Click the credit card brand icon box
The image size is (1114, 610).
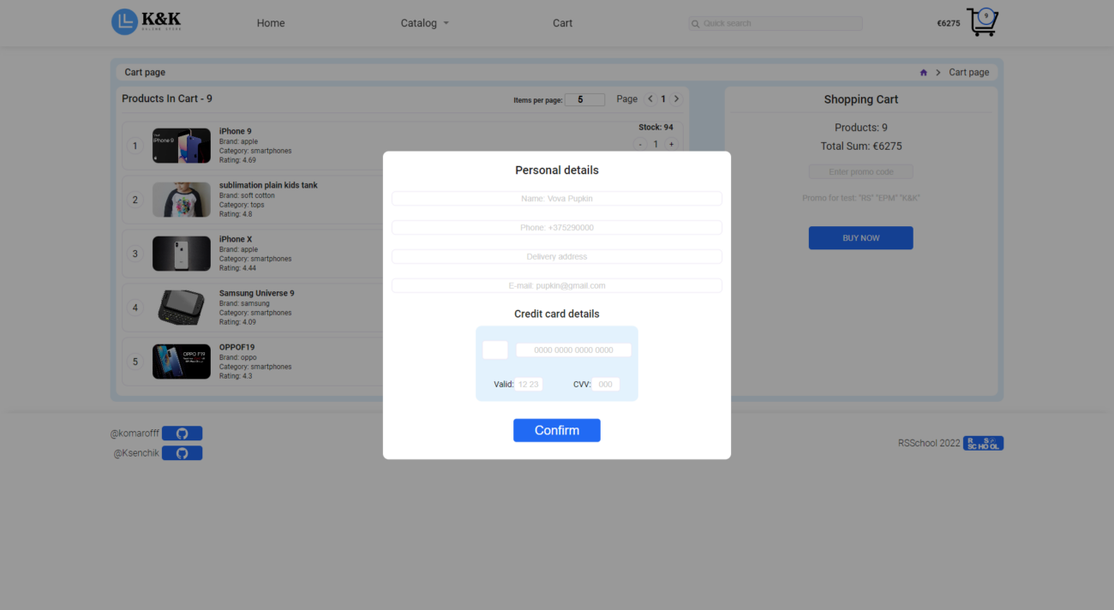pyautogui.click(x=495, y=350)
